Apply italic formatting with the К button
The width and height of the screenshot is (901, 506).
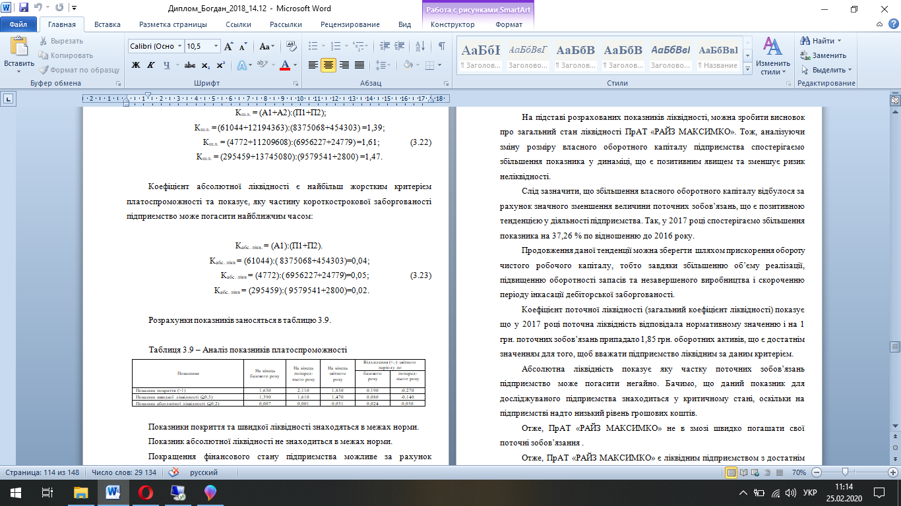151,65
